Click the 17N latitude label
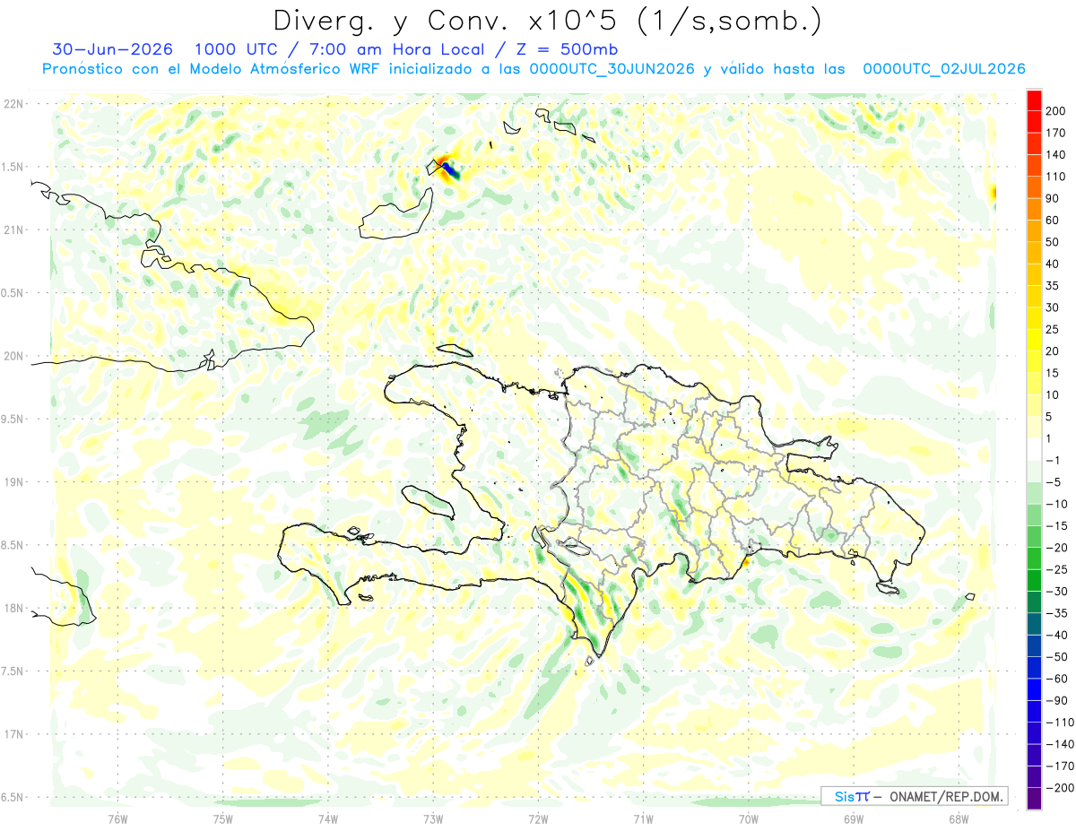Screen dimensions: 1076x831 point(15,734)
